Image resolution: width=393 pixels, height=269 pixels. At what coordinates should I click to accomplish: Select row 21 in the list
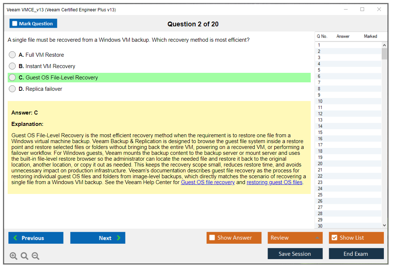pos(348,170)
